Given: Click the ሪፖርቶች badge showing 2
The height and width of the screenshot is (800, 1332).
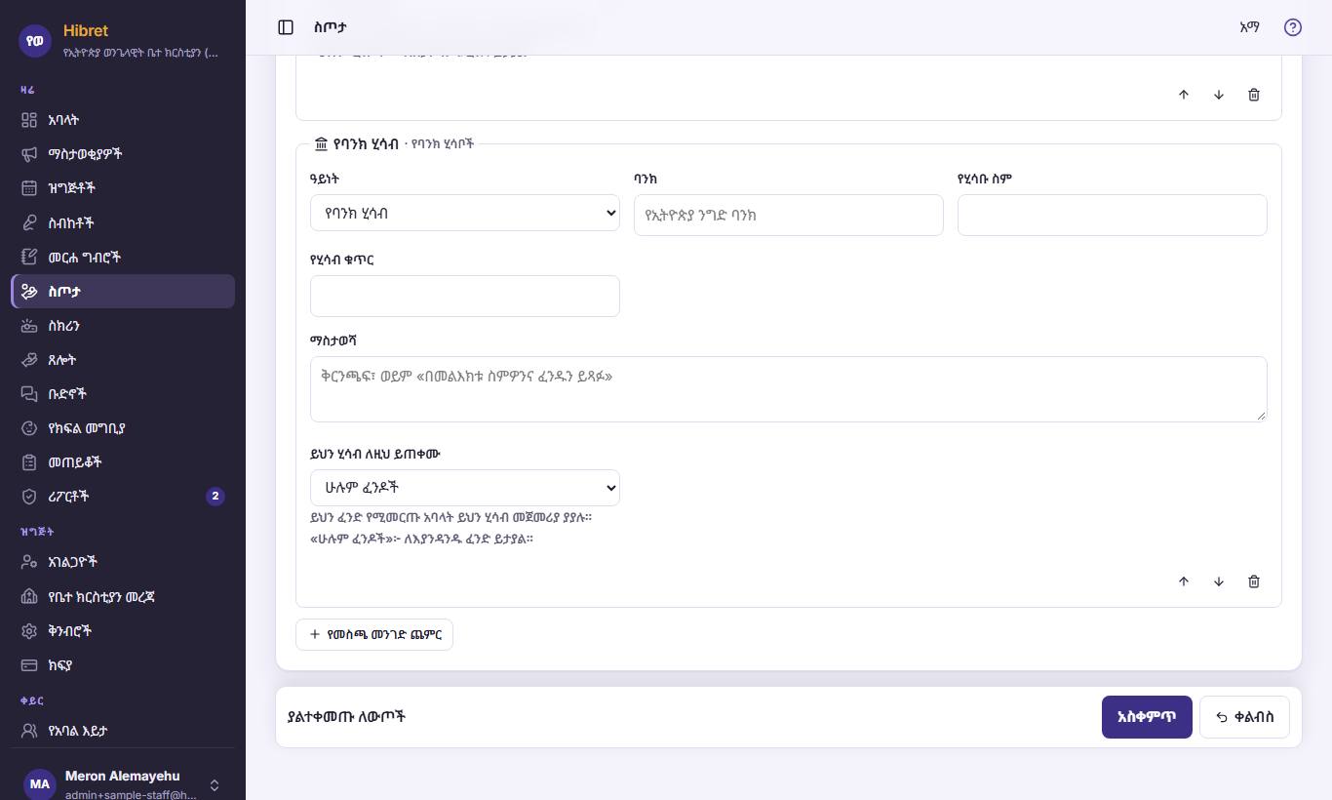Looking at the screenshot, I should click(x=215, y=497).
